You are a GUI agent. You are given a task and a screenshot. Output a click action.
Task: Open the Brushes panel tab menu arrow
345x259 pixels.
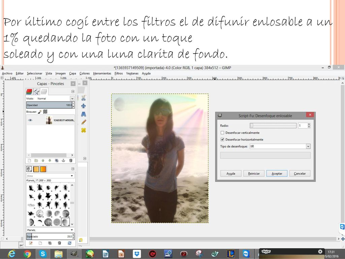click(73, 169)
